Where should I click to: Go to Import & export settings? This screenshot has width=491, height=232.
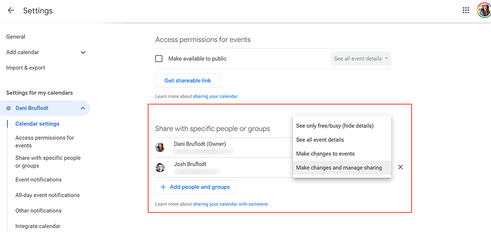coord(26,68)
